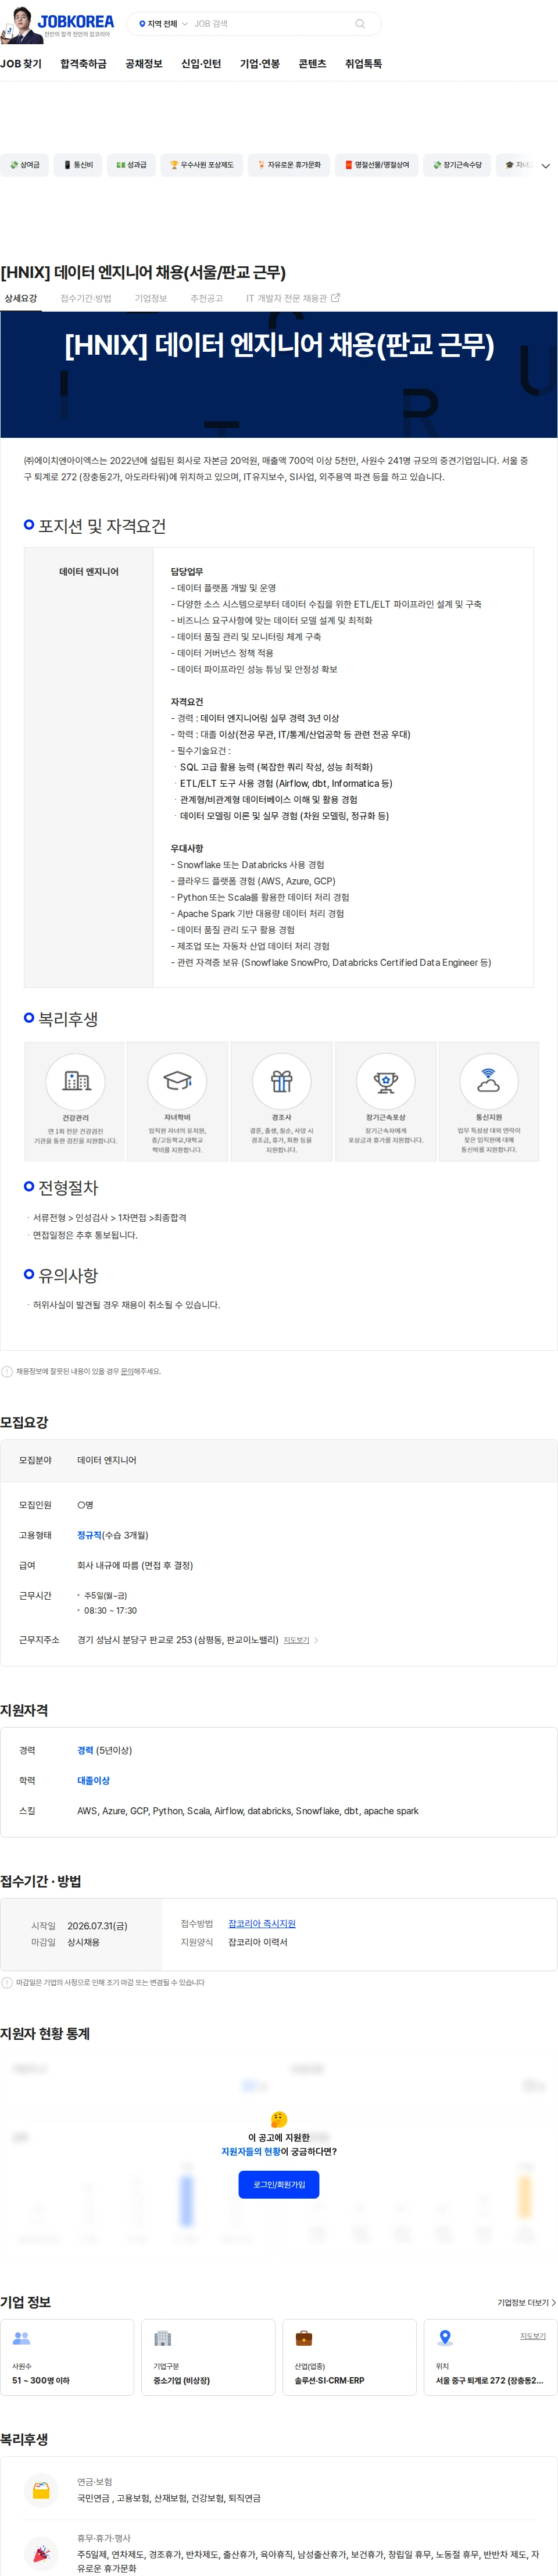Viewport: 558px width, 2576px height.
Task: Click the 통신지원 cloud wifi icon
Action: (488, 1080)
